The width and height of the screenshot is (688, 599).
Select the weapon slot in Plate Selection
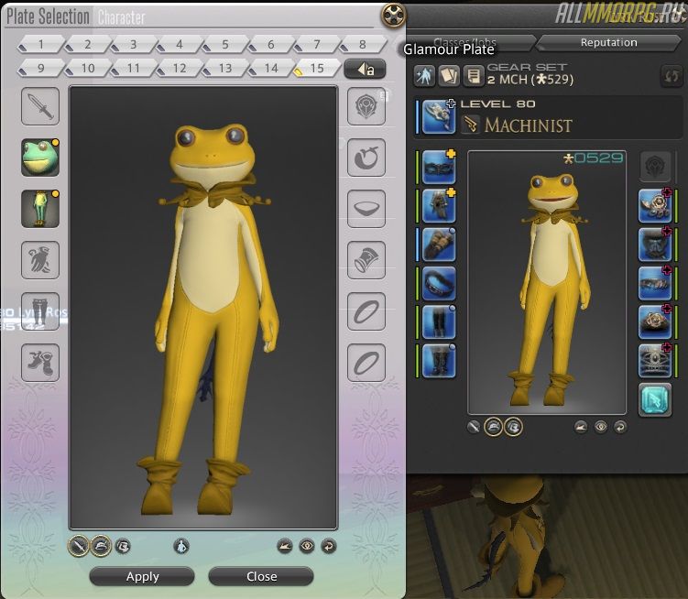tap(40, 105)
